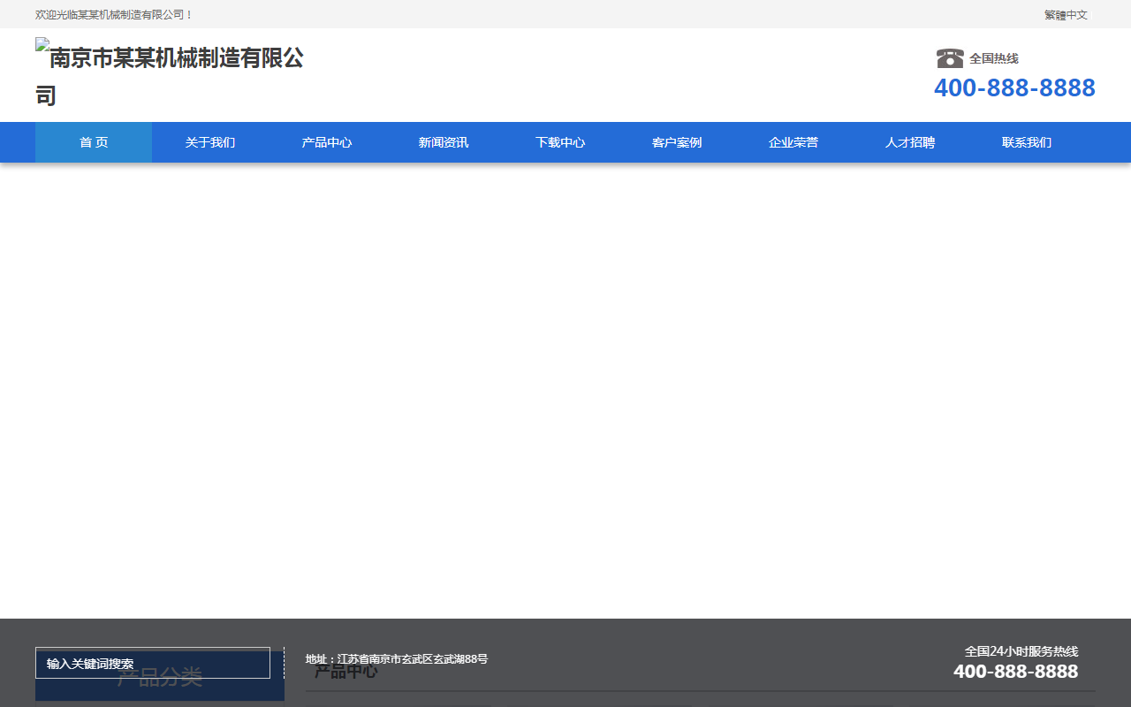Click 全国24小时服务热线 label in footer bar
The width and height of the screenshot is (1131, 707).
(1021, 651)
